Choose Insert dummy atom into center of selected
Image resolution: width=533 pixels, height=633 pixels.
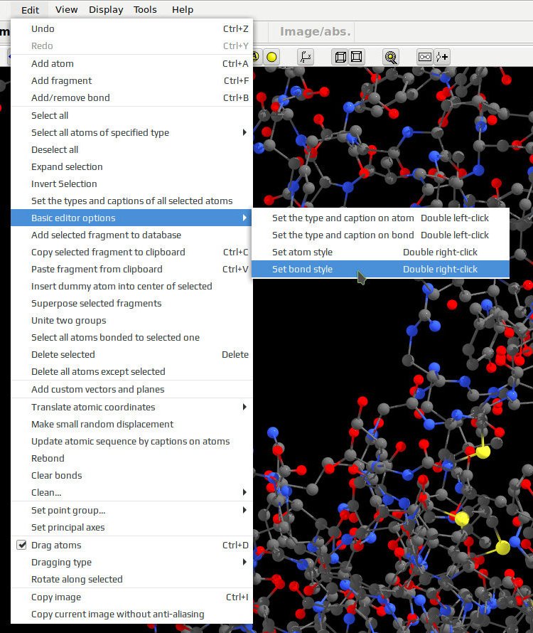coord(131,286)
